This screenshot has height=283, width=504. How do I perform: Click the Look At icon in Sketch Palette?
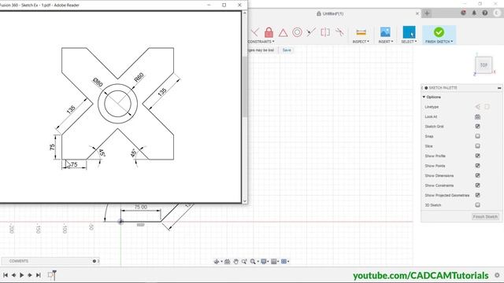pos(478,117)
